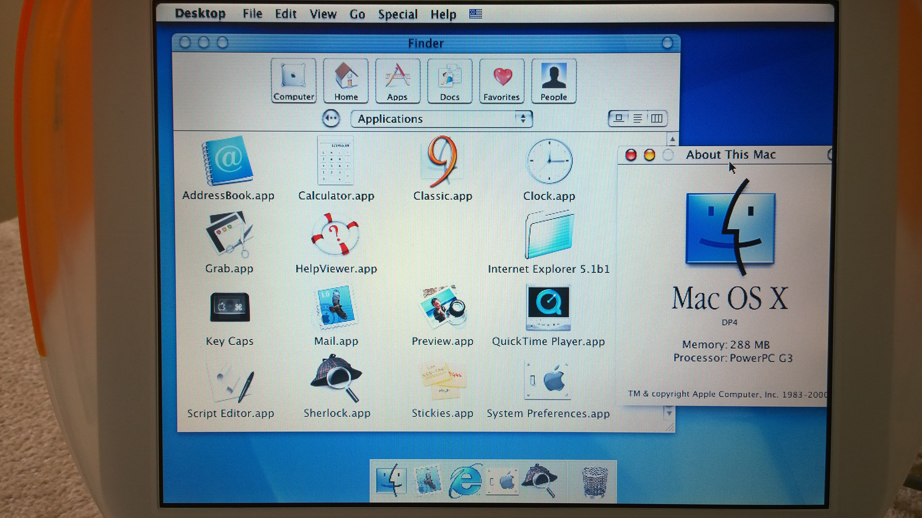Switch Finder to list view
The height and width of the screenshot is (518, 922).
pyautogui.click(x=638, y=118)
